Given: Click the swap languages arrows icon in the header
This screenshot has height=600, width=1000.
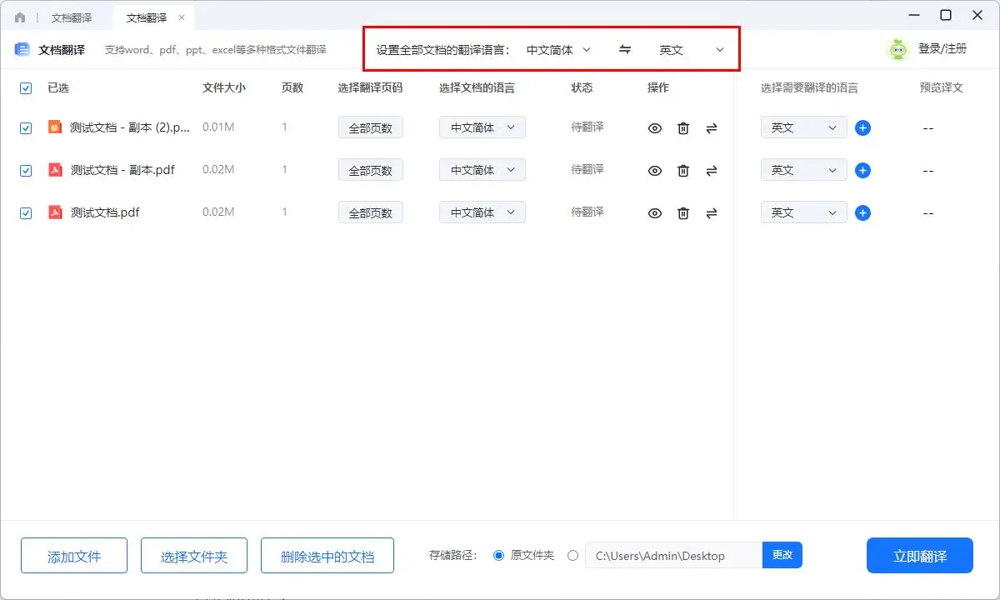Looking at the screenshot, I should tap(624, 49).
